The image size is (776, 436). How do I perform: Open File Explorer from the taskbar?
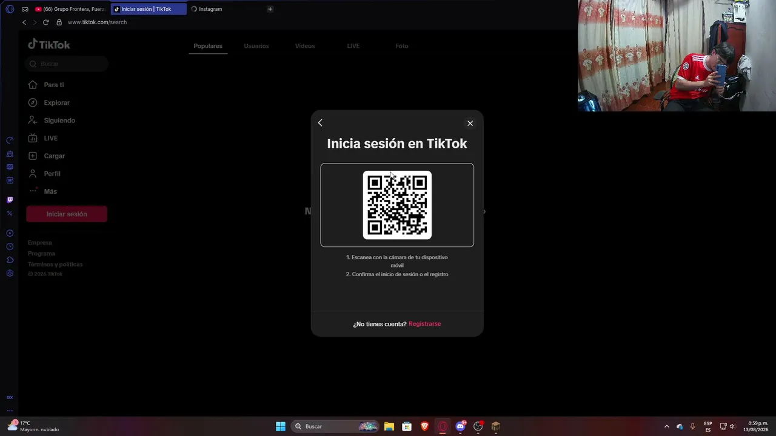pos(389,426)
